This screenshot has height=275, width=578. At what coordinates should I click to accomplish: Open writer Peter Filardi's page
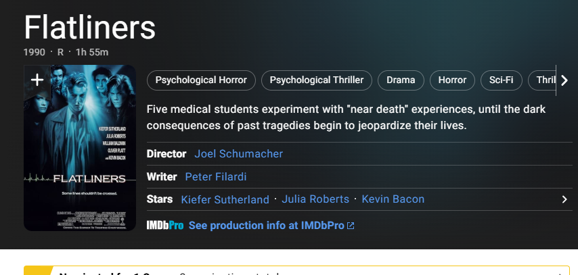pos(215,177)
